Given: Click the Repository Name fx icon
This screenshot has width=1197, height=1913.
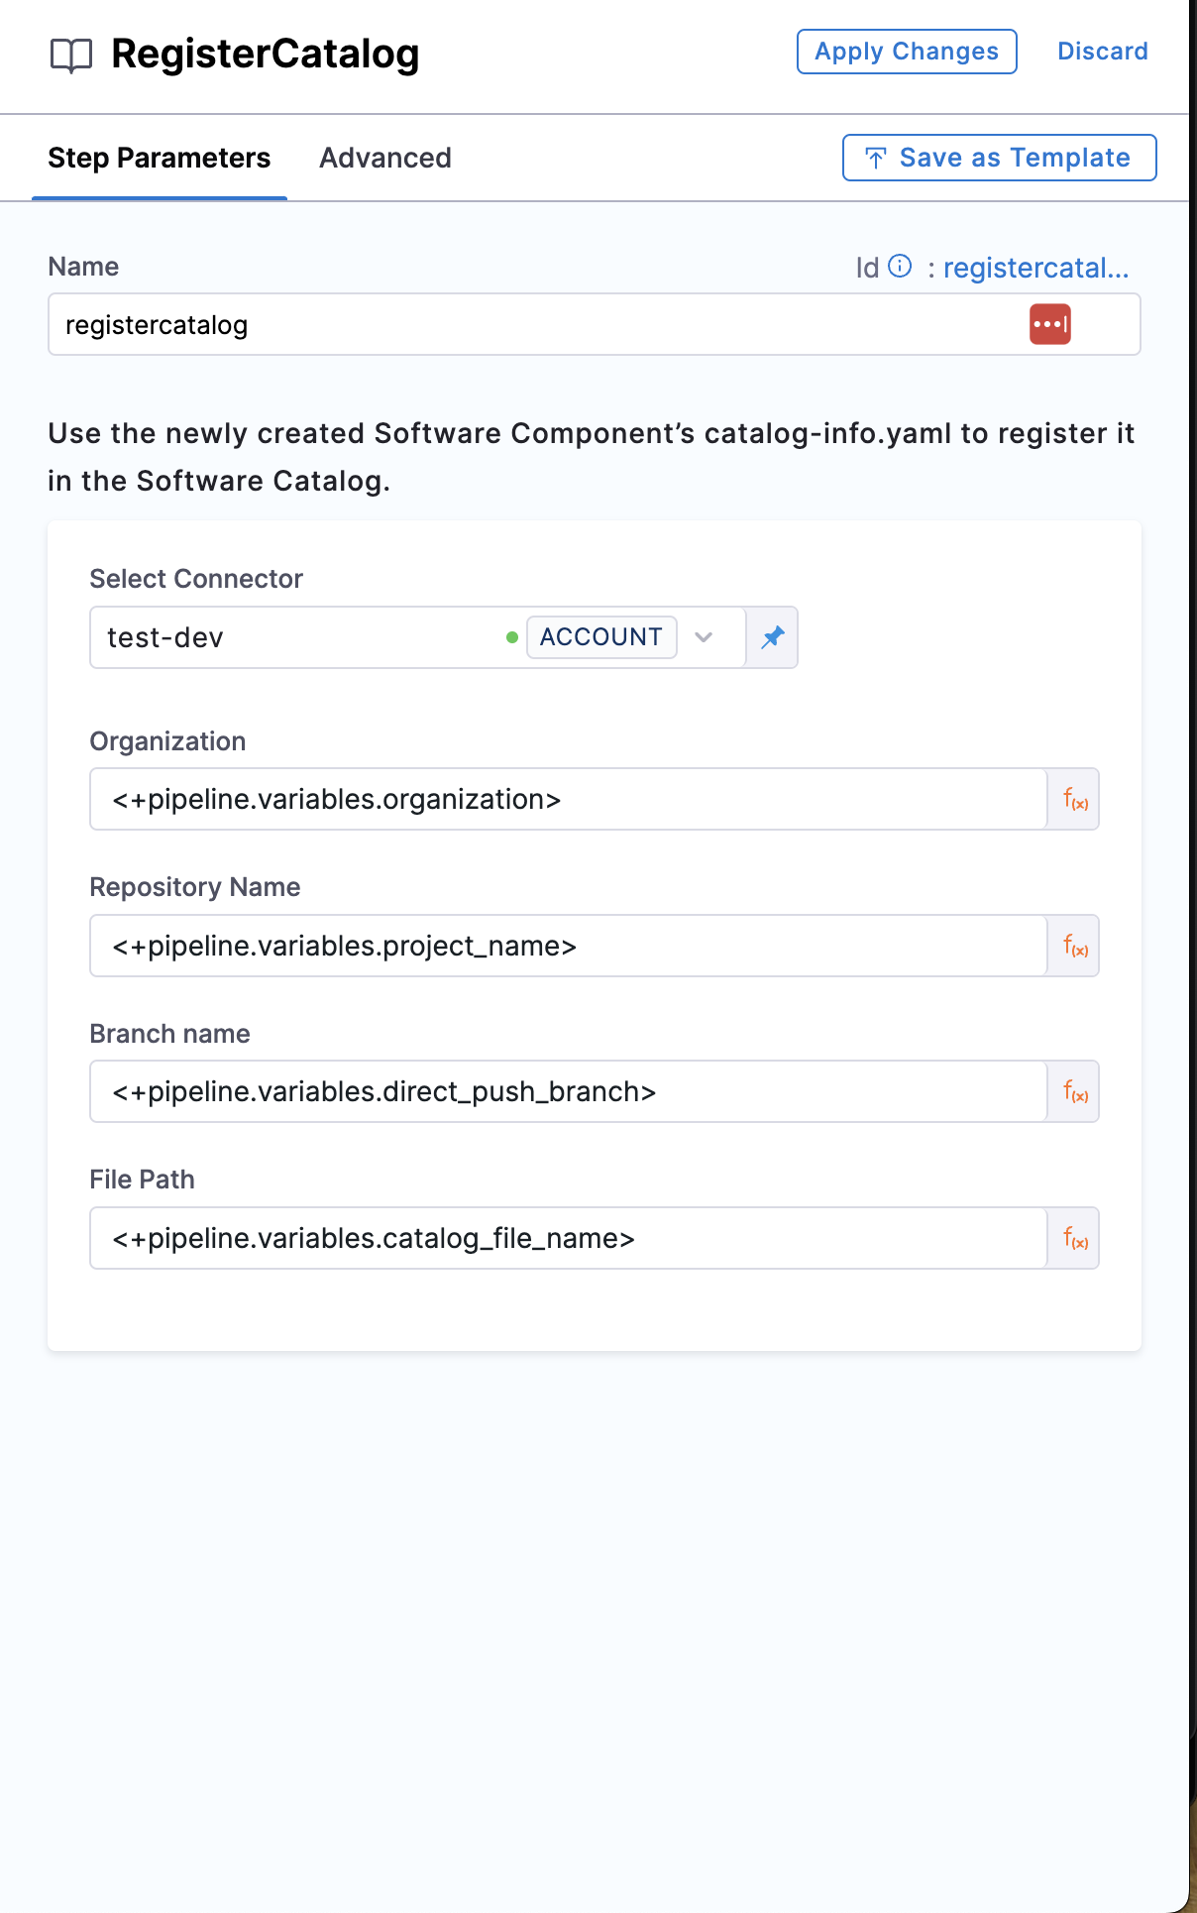Looking at the screenshot, I should pos(1075,946).
